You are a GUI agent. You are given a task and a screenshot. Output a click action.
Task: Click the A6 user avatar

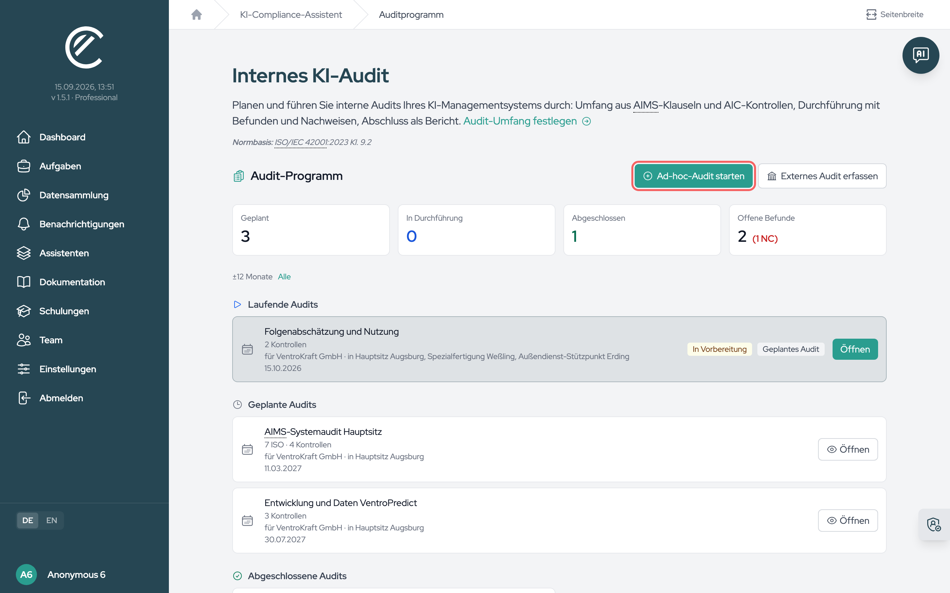pos(26,575)
